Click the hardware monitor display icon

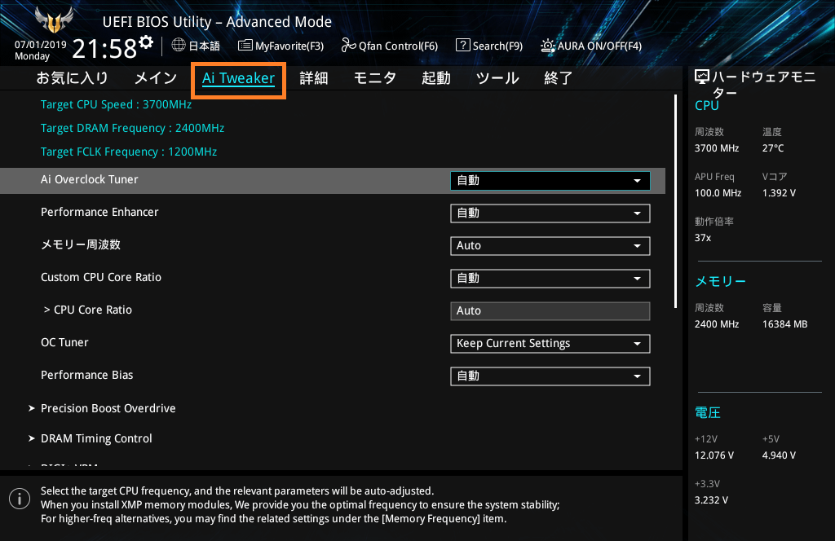point(701,77)
